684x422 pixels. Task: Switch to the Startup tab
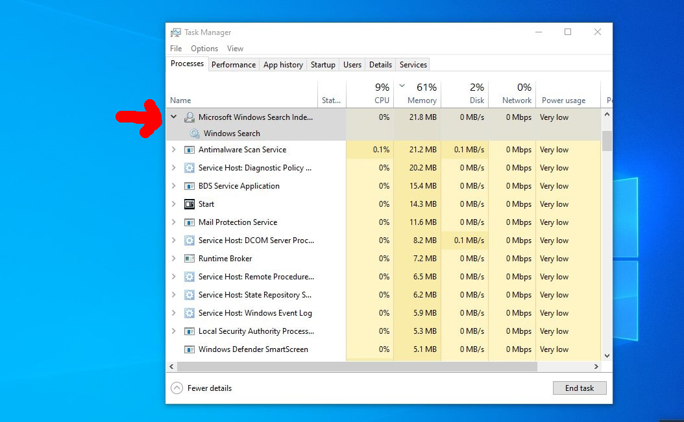tap(323, 65)
